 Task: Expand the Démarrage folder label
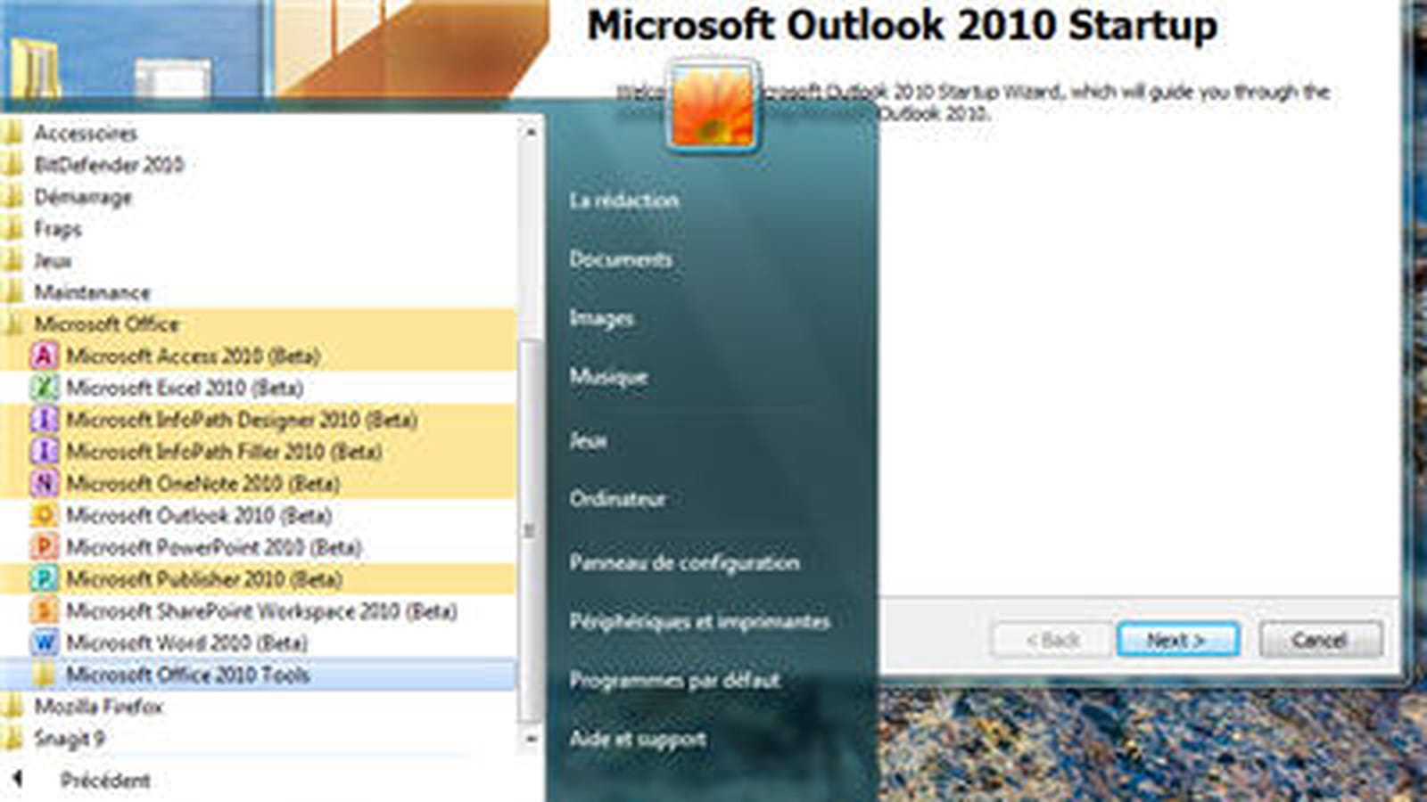click(82, 197)
